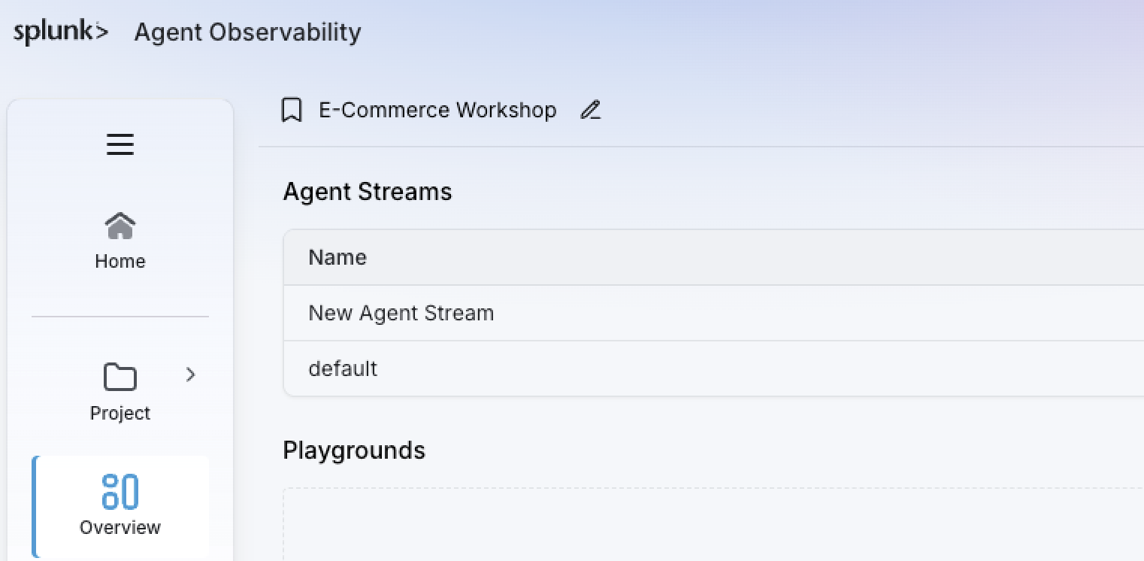
Task: Click the Playgrounds heading
Action: coord(354,450)
